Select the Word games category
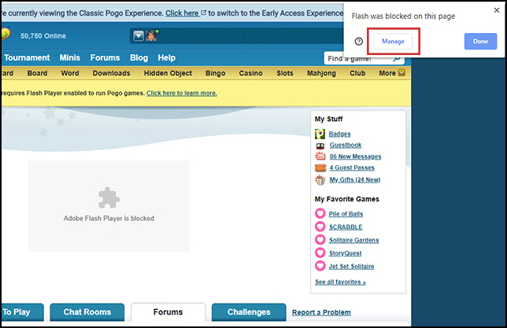The width and height of the screenshot is (507, 328). coord(70,73)
